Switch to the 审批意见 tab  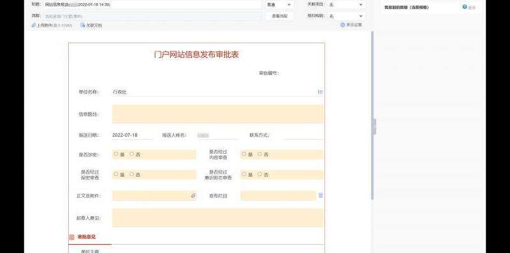pos(87,237)
